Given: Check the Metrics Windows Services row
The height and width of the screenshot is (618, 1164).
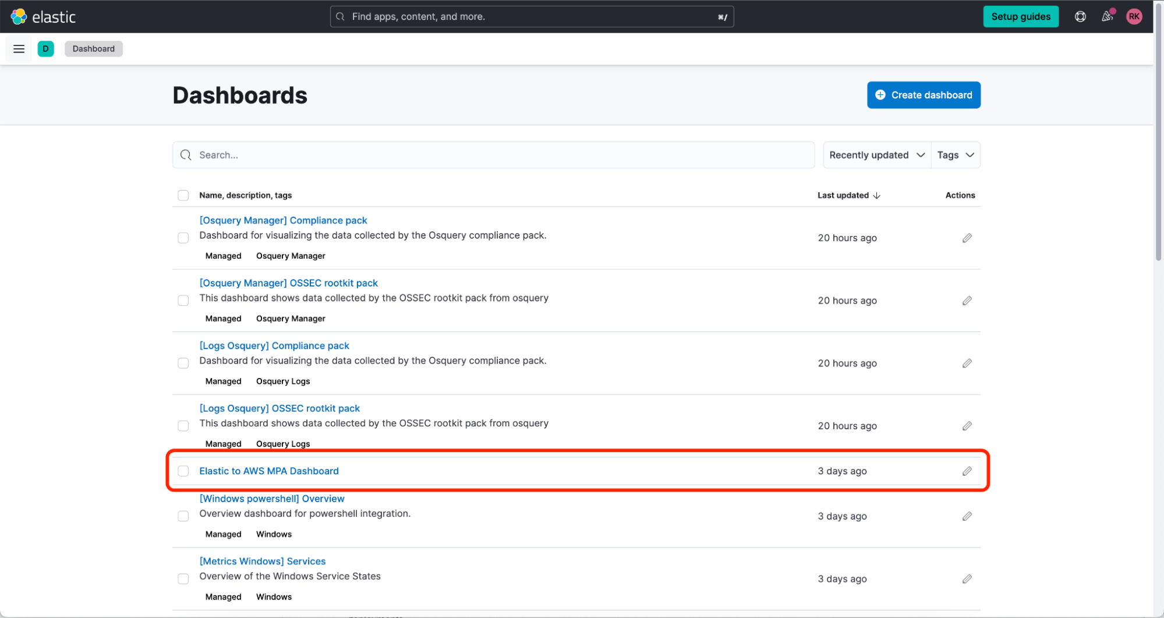Looking at the screenshot, I should [x=183, y=579].
